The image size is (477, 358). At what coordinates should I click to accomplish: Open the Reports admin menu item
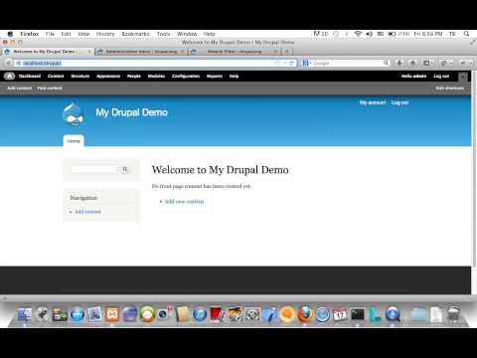point(215,77)
